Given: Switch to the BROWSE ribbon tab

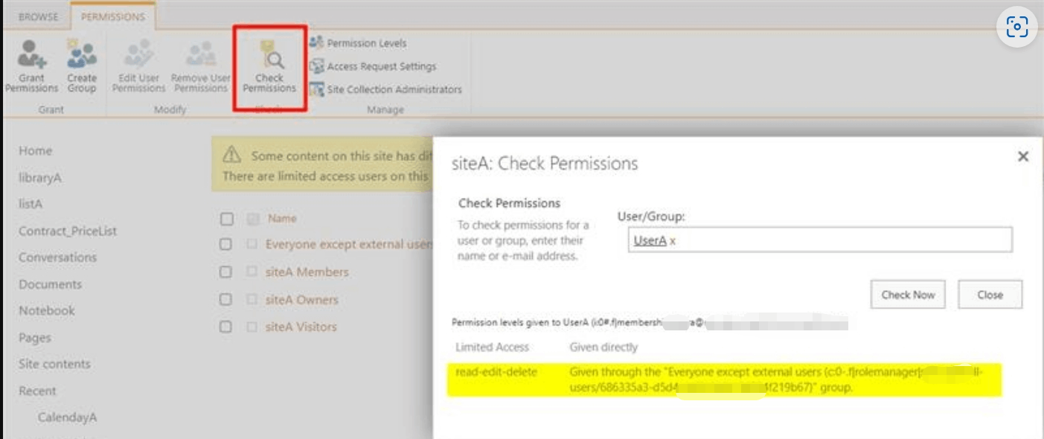Looking at the screenshot, I should coord(39,17).
